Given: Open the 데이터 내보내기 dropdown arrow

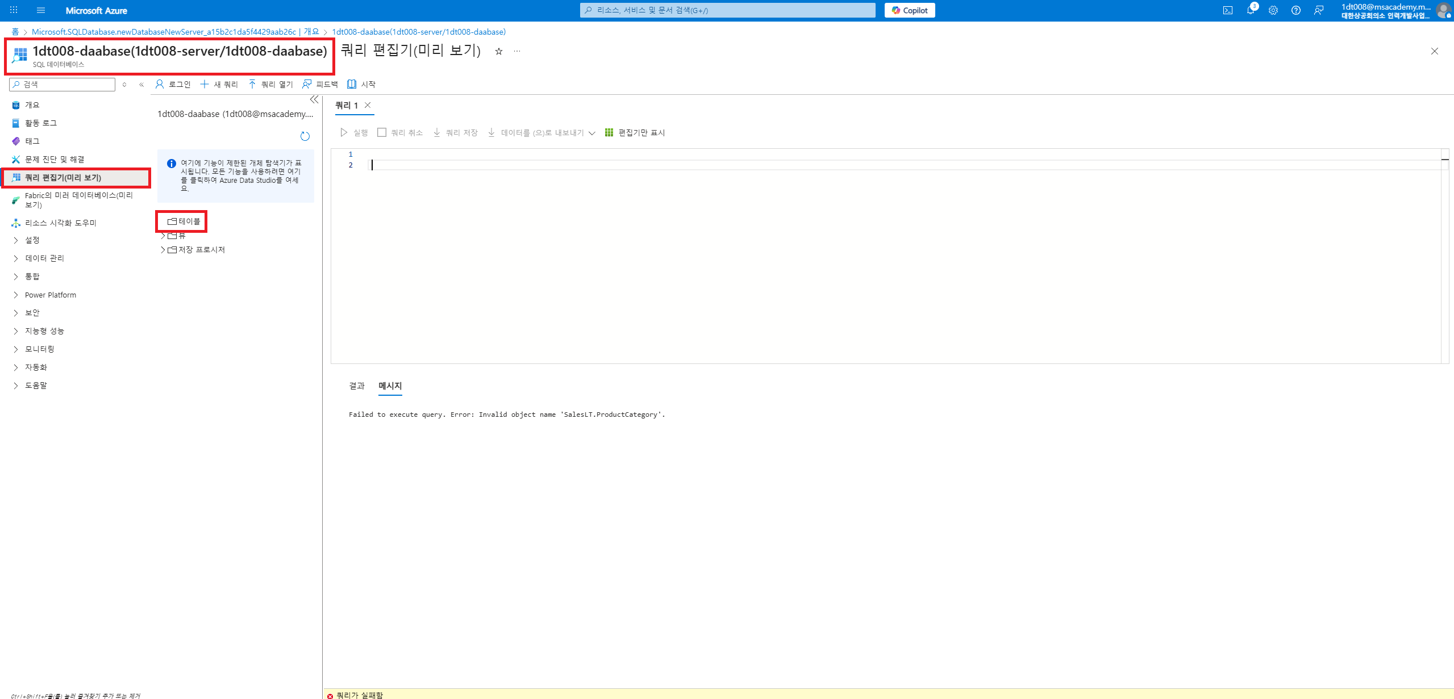Looking at the screenshot, I should point(592,133).
